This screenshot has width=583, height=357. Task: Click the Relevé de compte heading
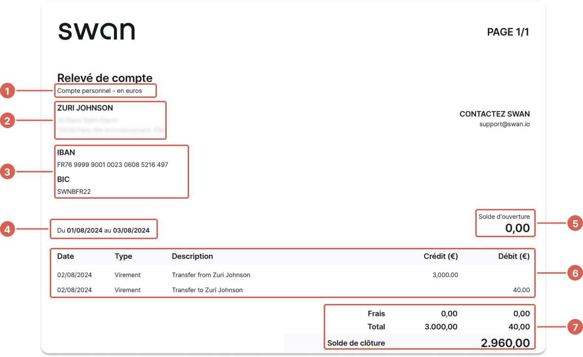tap(105, 78)
